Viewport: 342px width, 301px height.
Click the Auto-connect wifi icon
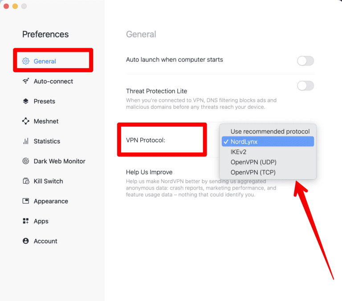click(26, 81)
